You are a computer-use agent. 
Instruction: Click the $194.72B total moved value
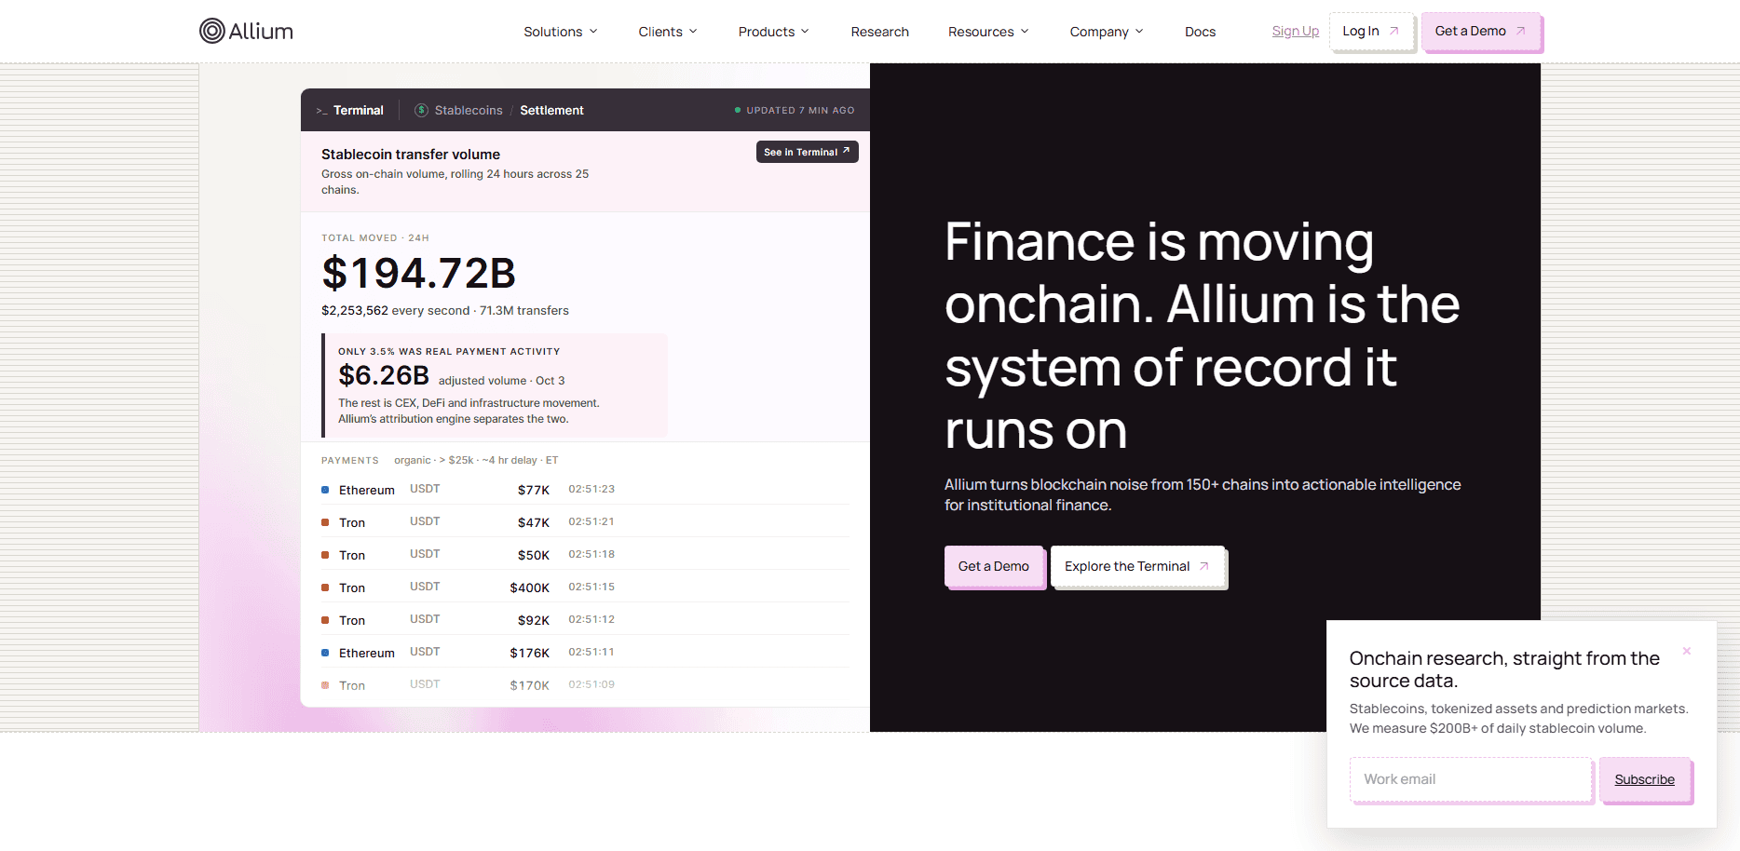(418, 273)
